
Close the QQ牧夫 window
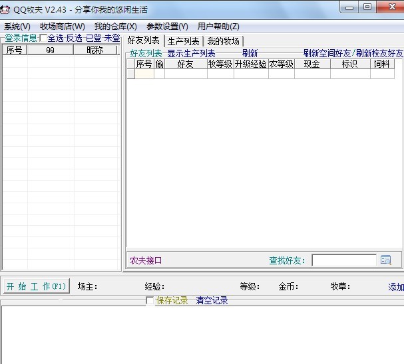391,7
